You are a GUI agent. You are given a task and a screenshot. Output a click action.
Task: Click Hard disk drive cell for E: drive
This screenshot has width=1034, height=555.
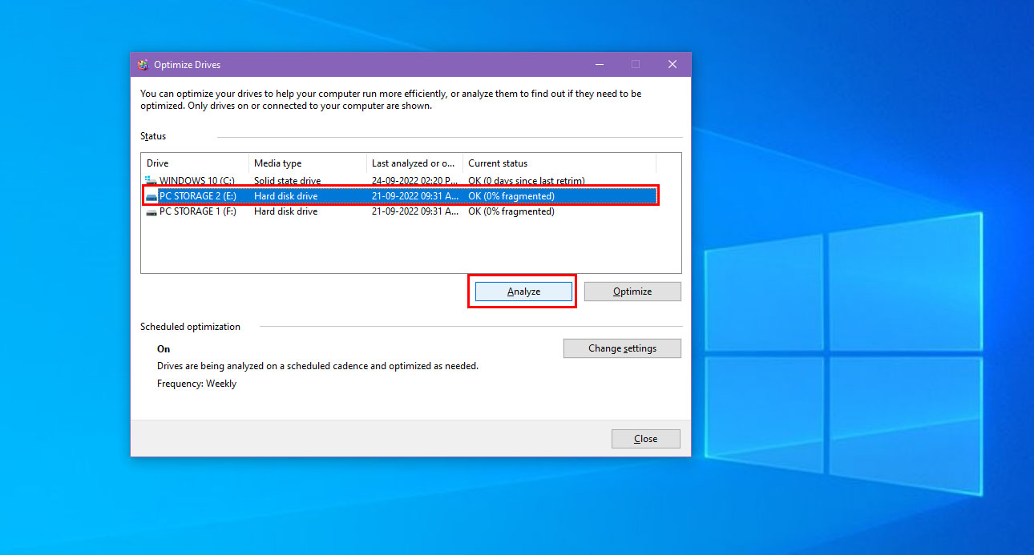[285, 196]
